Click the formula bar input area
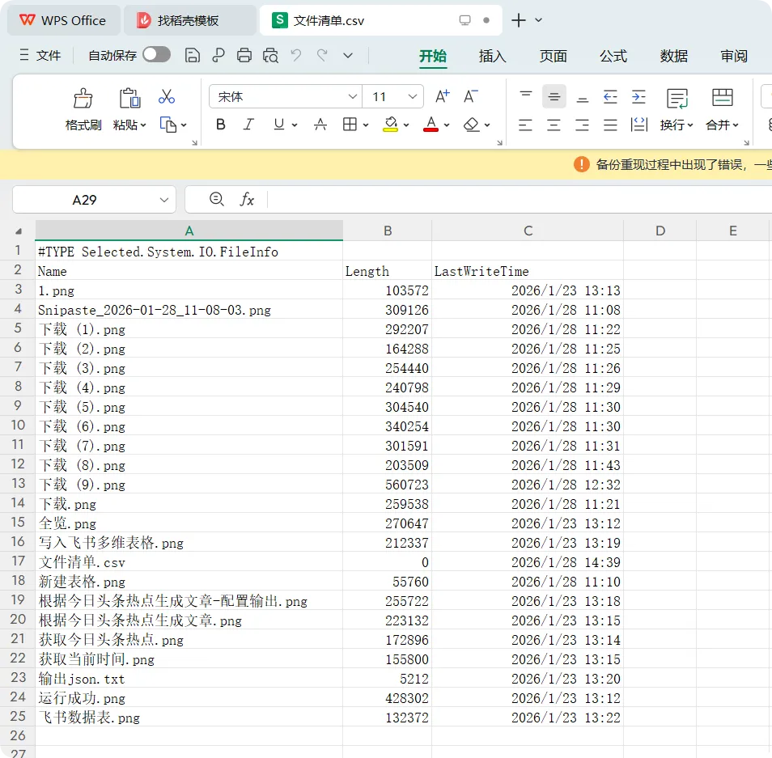772x758 pixels. click(x=520, y=199)
